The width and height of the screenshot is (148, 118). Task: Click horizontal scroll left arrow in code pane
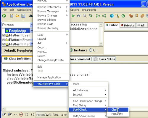click(4, 109)
